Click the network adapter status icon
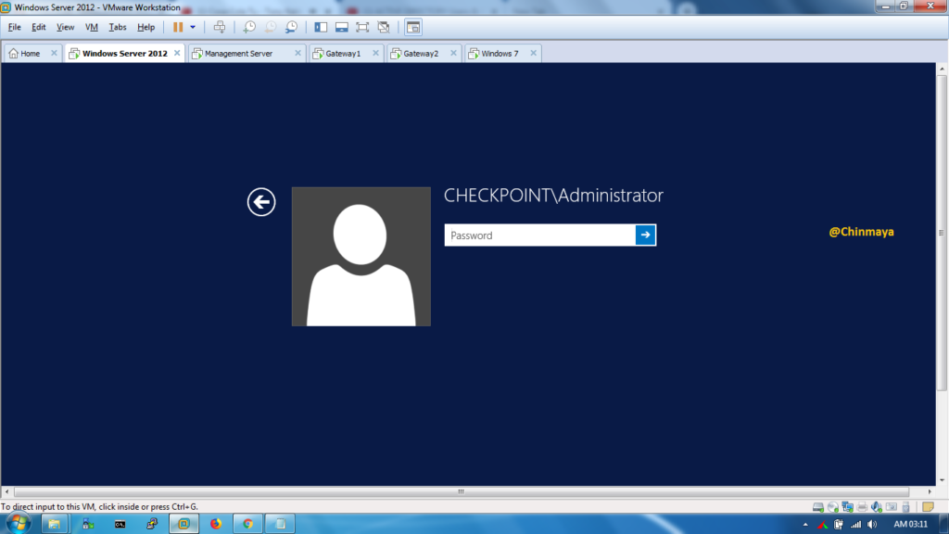This screenshot has width=949, height=534. pyautogui.click(x=847, y=507)
